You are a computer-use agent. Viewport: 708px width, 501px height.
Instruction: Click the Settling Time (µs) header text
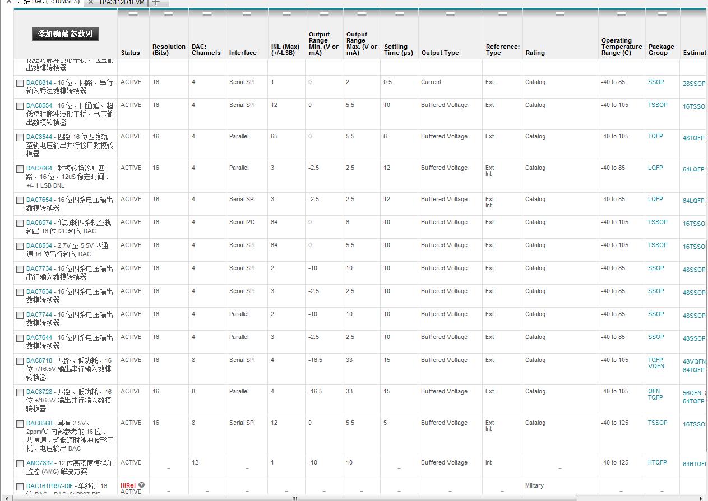(399, 50)
